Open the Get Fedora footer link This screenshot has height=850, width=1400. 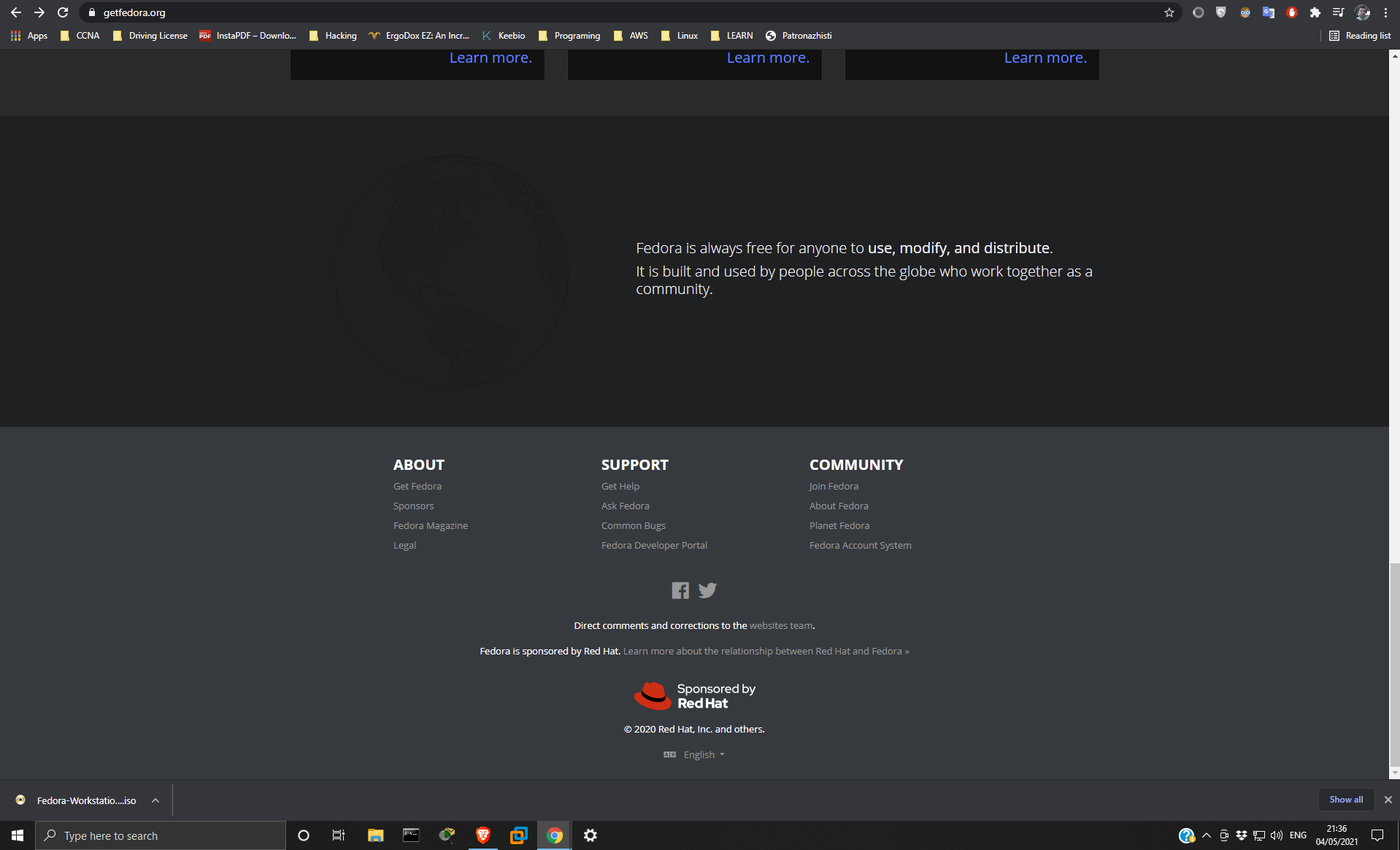coord(418,486)
